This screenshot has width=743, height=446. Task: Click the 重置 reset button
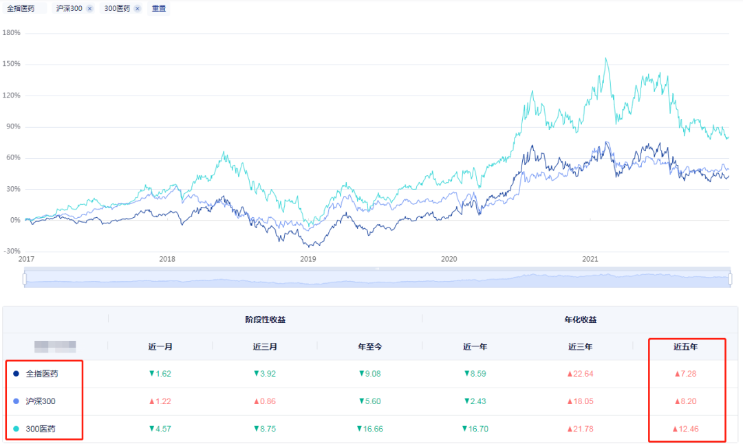(159, 8)
